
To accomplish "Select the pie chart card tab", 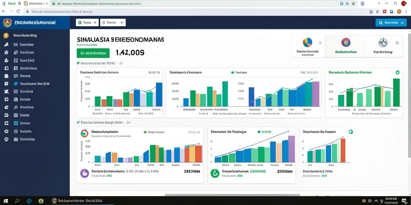I will coord(308,46).
